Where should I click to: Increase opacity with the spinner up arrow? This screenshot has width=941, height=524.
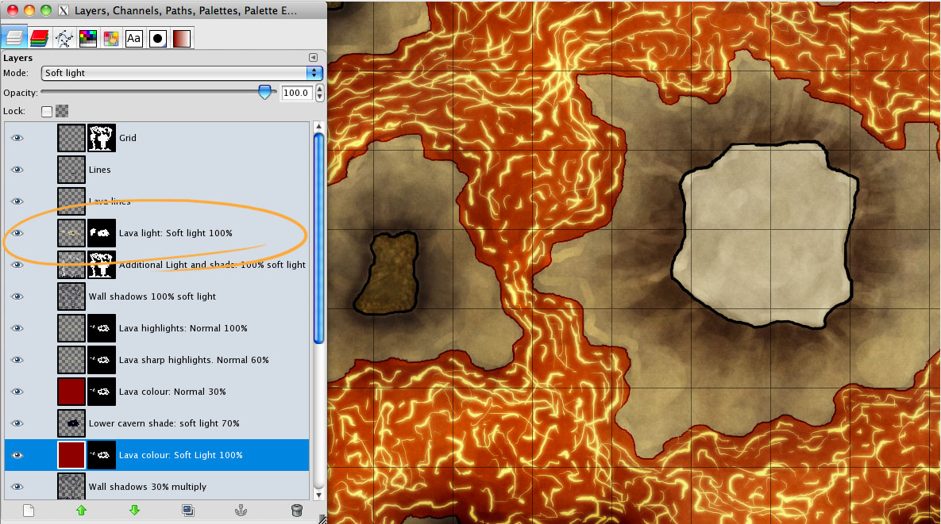(318, 88)
